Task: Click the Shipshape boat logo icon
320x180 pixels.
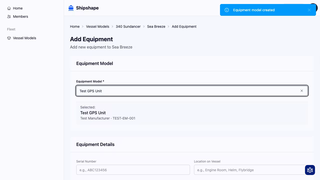Action: (71, 8)
